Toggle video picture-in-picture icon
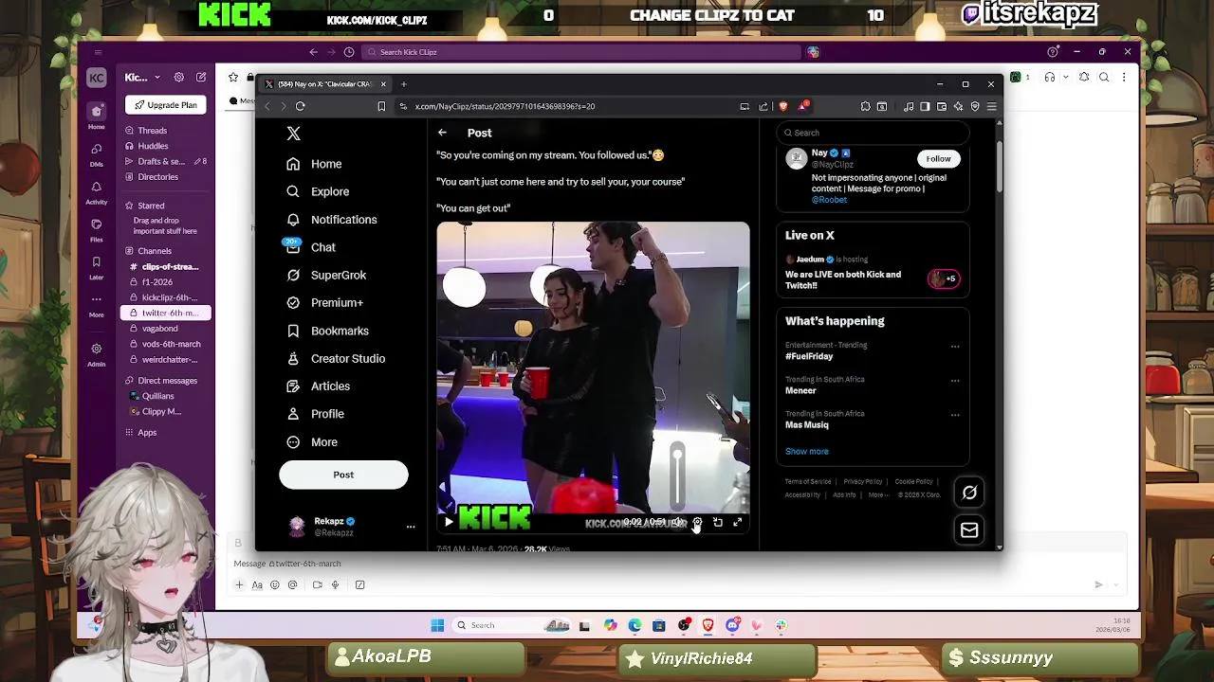 click(x=718, y=522)
